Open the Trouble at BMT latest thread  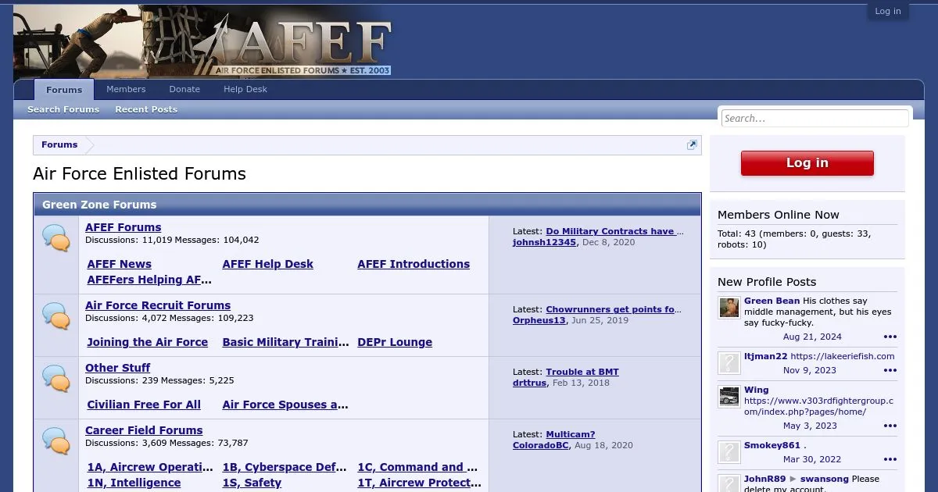[582, 372]
